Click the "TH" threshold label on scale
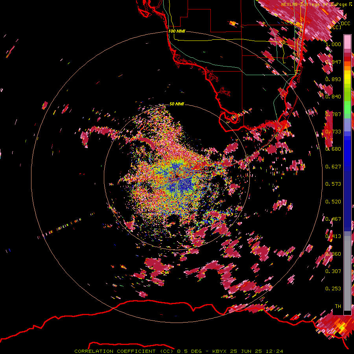This screenshot has width=354, height=354. (338, 306)
